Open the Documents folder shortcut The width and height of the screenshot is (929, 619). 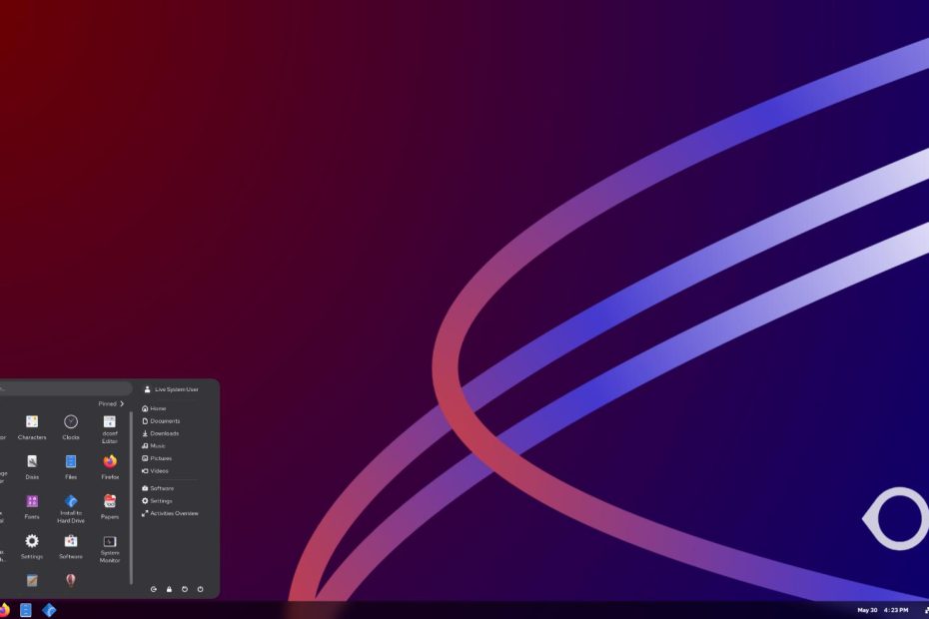161,421
